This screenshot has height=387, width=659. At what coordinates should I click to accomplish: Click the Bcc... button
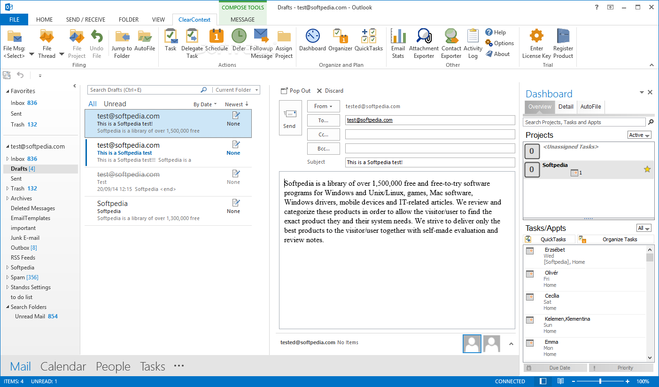tap(323, 149)
